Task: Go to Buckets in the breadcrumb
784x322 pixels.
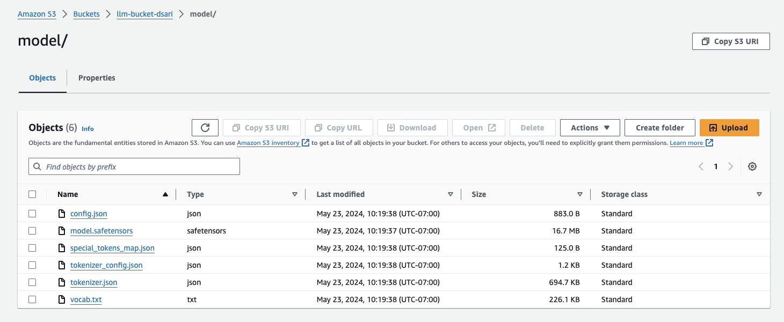Action: (86, 14)
